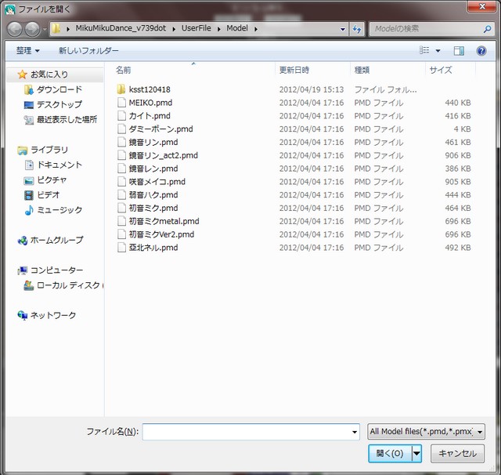The image size is (501, 475).
Task: Select 鏡音リン_act2.pmd file name
Action: 164,155
